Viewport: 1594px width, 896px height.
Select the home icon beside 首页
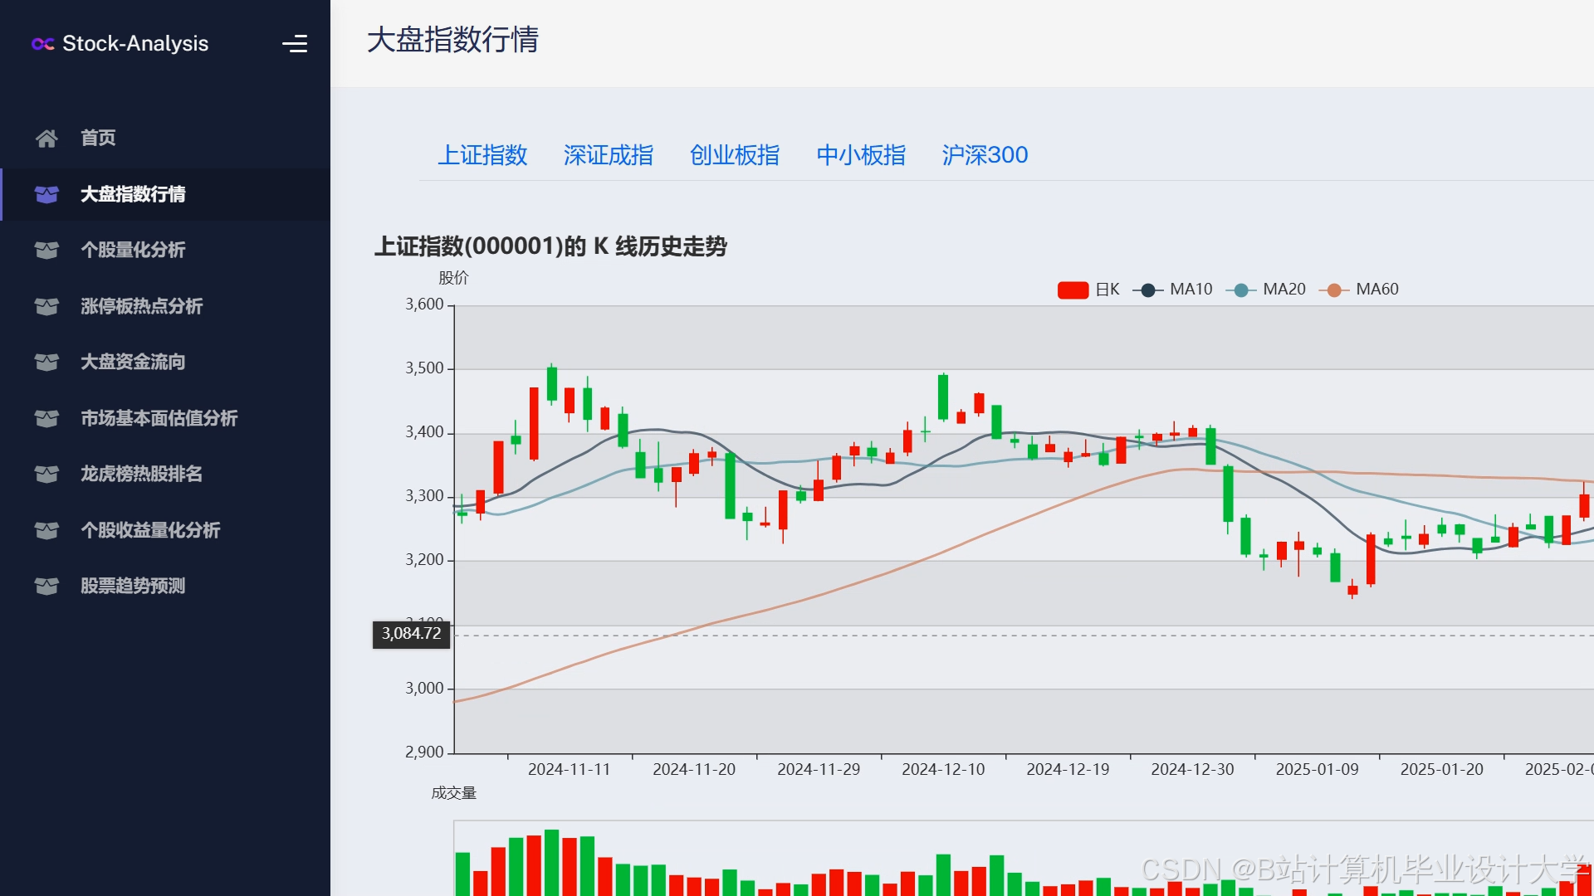(x=46, y=138)
